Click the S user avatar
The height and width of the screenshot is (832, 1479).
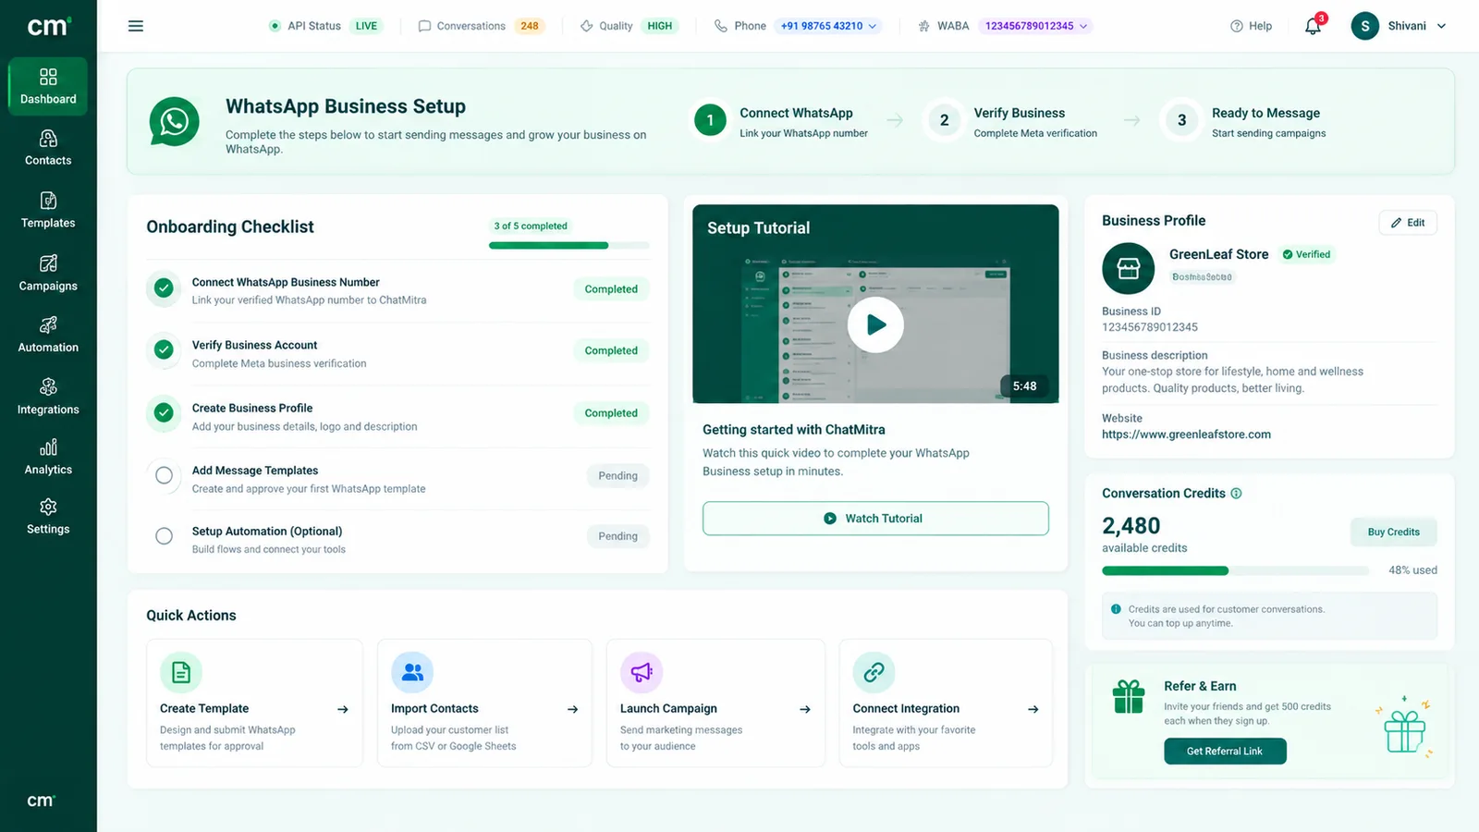pos(1365,26)
